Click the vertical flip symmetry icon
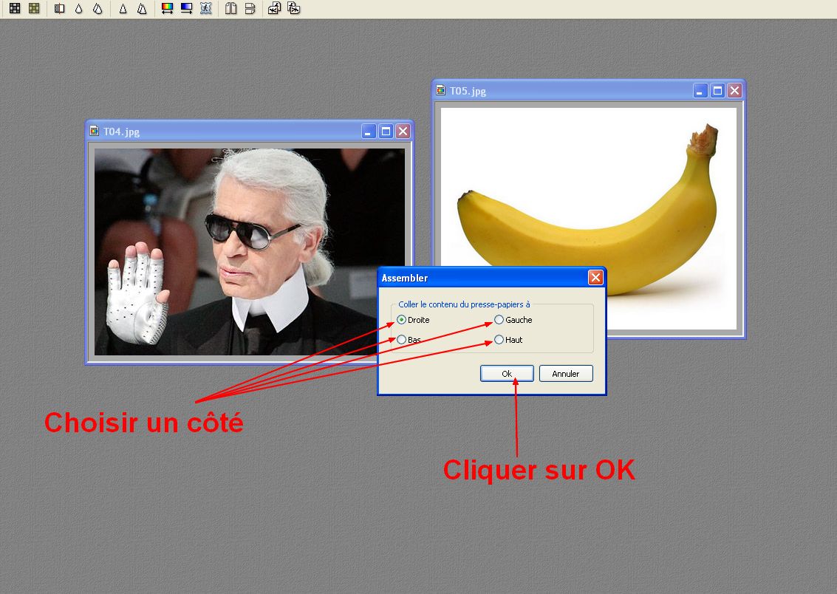837x594 pixels. (x=250, y=9)
